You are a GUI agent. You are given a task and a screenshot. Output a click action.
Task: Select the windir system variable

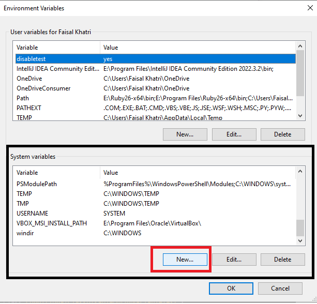156,233
